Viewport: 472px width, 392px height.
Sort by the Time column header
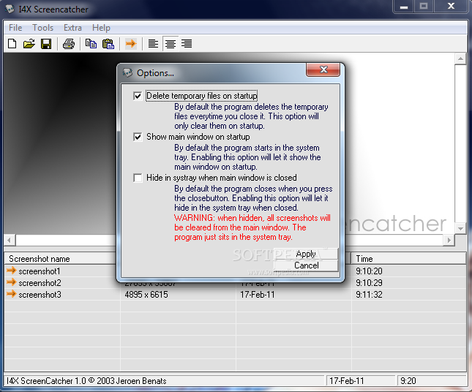[x=409, y=259]
